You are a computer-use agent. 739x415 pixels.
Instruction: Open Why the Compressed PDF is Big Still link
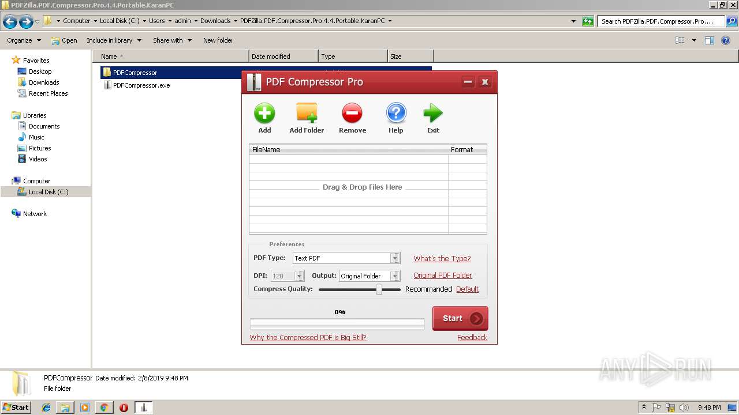308,338
